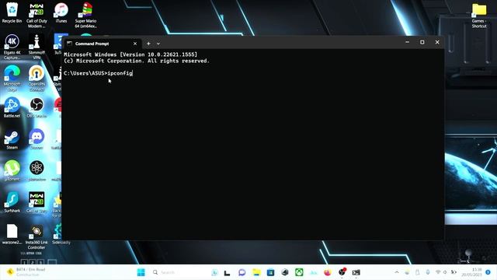This screenshot has height=280, width=497.
Task: Open a new terminal tab
Action: coord(148,44)
